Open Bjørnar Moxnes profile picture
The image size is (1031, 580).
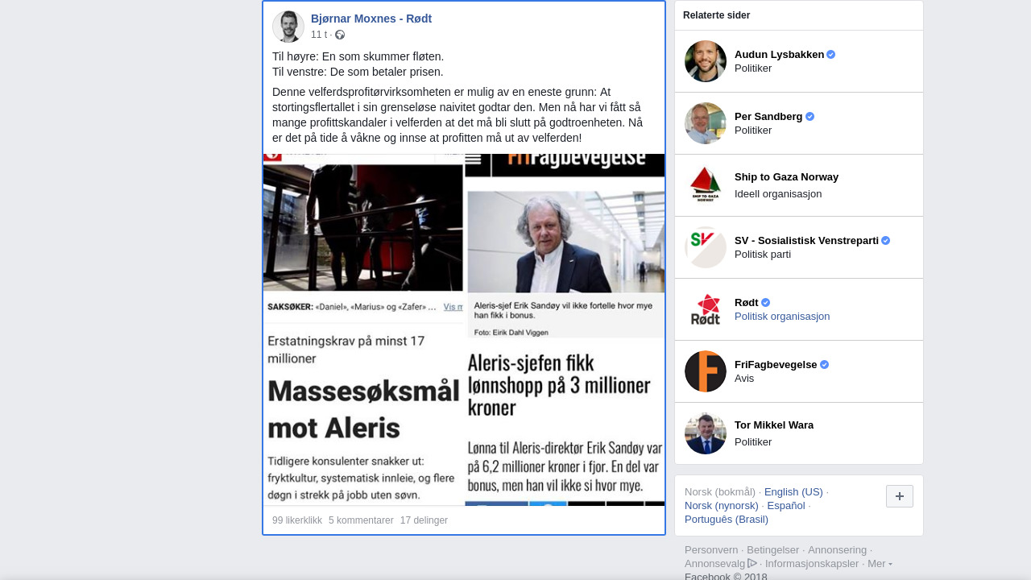point(288,27)
